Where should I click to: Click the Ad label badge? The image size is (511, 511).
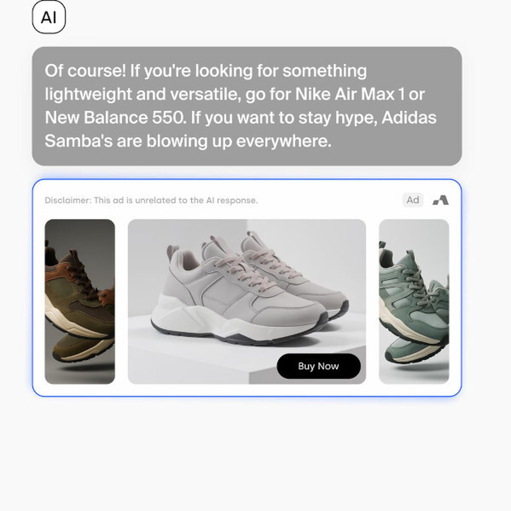coord(413,200)
